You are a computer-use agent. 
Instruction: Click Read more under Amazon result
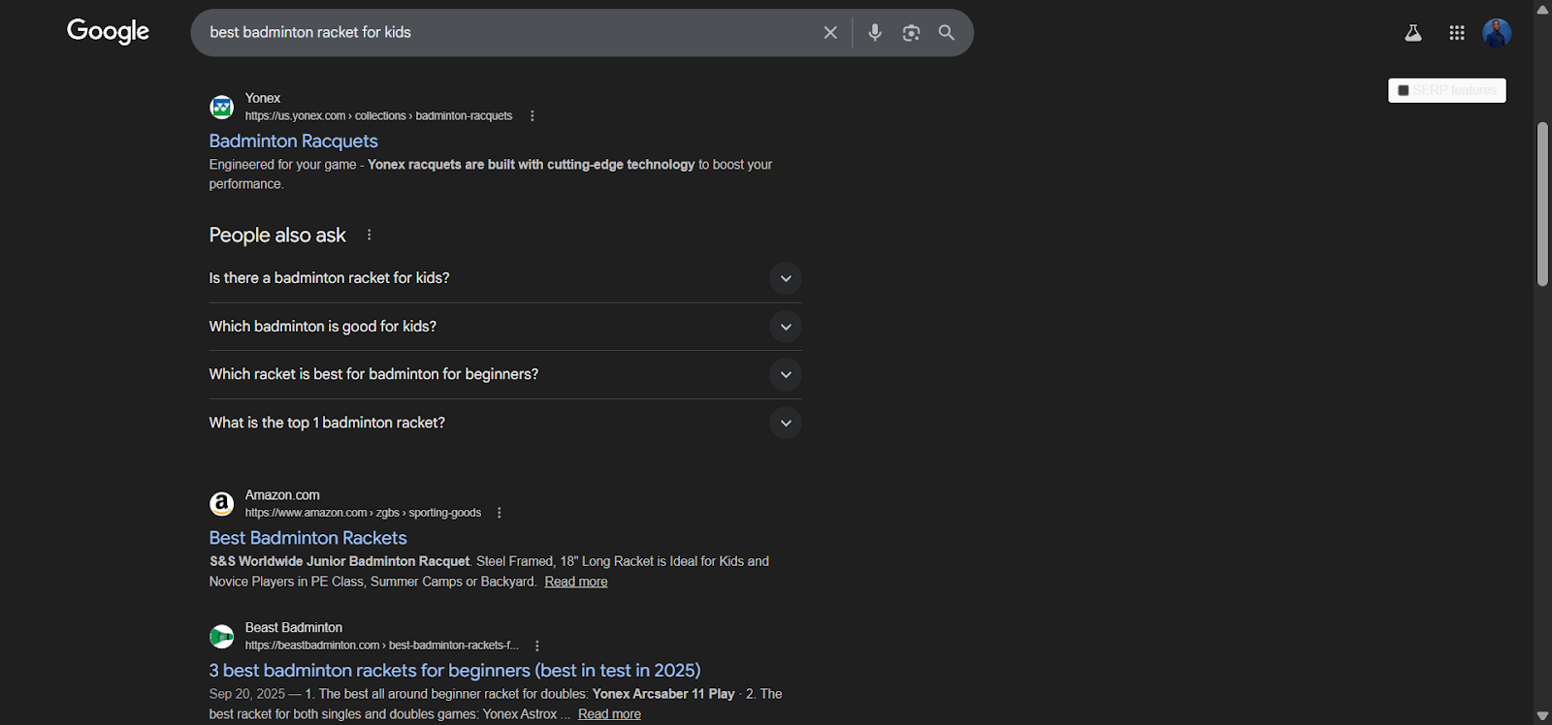(576, 582)
